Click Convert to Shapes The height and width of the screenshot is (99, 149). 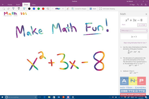pyautogui.click(x=79, y=9)
